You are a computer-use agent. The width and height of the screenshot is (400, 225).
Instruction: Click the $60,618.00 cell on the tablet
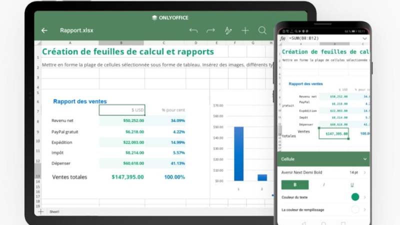tap(122, 163)
